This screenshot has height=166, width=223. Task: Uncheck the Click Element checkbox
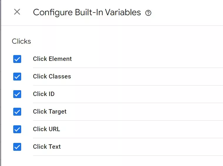[x=17, y=59]
